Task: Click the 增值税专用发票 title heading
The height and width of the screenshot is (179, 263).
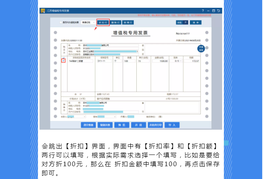Action: click(x=130, y=33)
